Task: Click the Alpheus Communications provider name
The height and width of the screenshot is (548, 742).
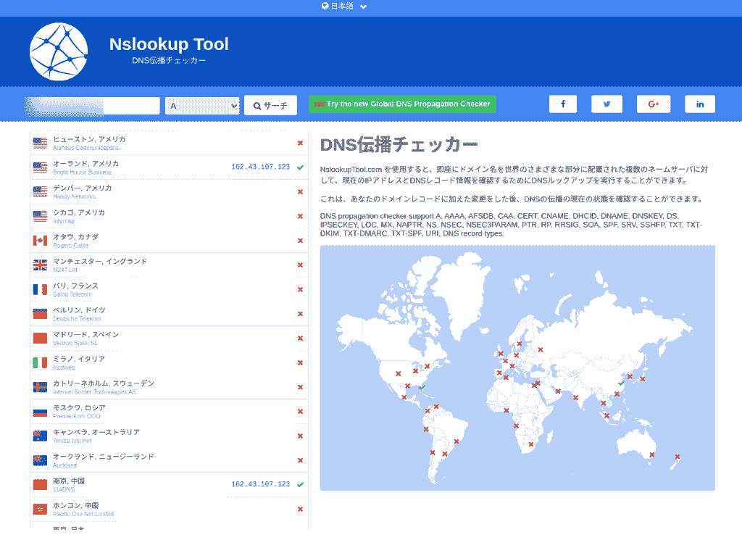Action: 86,148
